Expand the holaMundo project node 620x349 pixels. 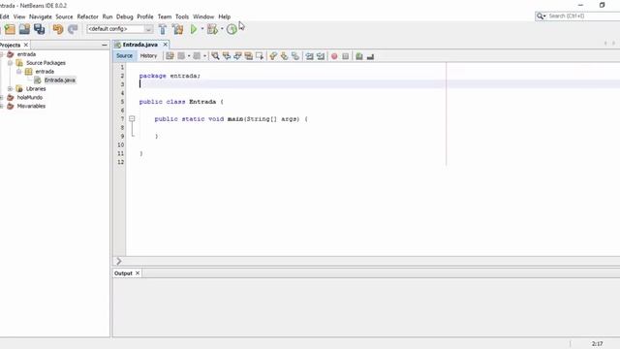click(2, 97)
